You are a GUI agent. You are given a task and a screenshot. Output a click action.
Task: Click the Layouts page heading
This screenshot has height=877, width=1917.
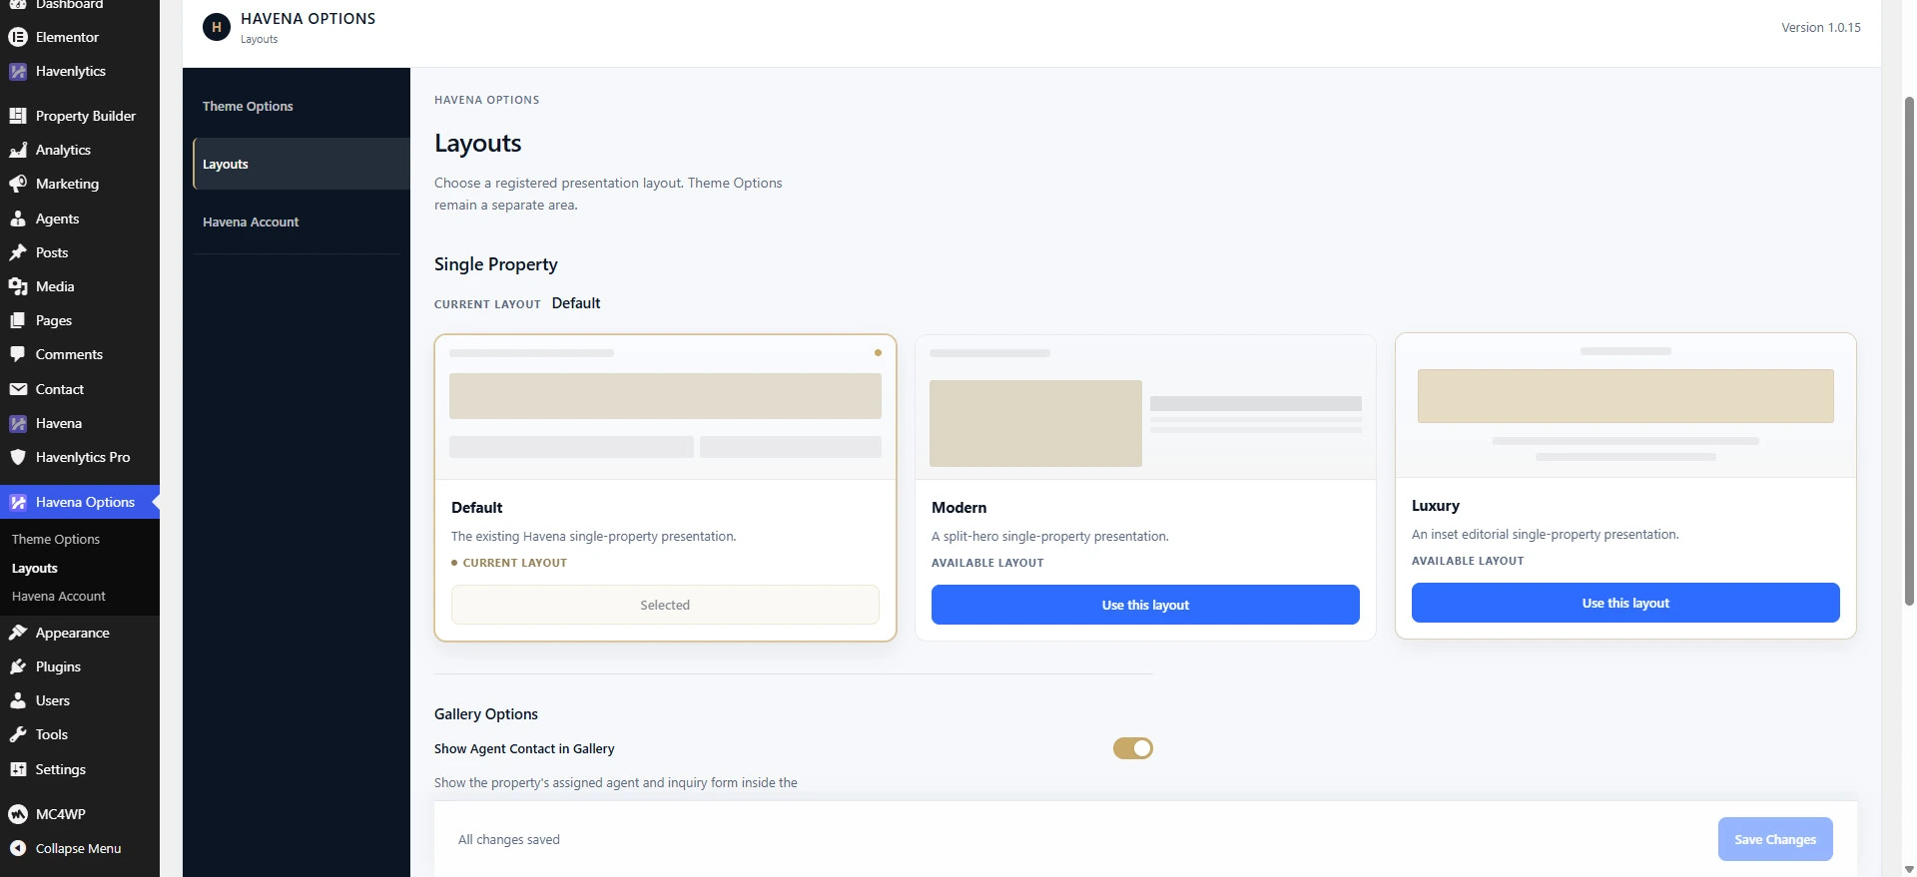point(478,144)
